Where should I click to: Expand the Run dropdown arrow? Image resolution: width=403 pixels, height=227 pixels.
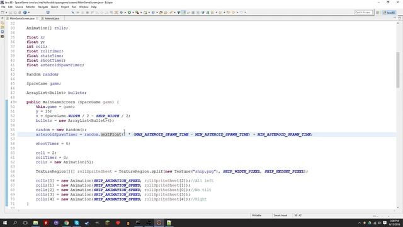[133, 13]
